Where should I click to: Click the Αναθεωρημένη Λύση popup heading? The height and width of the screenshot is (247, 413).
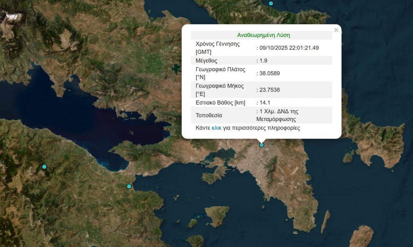pos(263,35)
